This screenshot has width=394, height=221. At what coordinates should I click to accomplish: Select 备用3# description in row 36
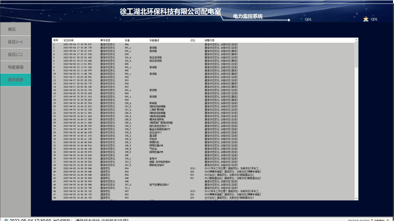click(x=153, y=159)
